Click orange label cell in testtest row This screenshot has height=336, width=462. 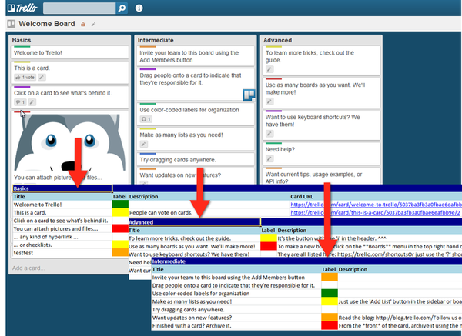pos(120,253)
